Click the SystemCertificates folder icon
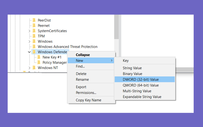 [34, 31]
